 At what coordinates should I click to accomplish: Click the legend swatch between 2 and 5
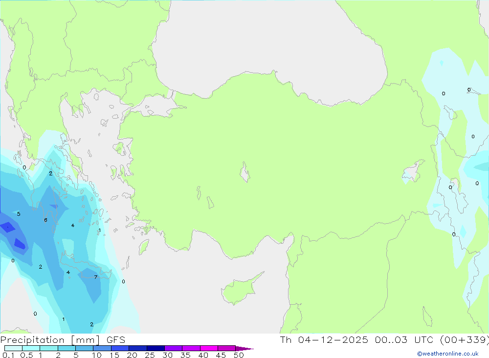point(67,348)
